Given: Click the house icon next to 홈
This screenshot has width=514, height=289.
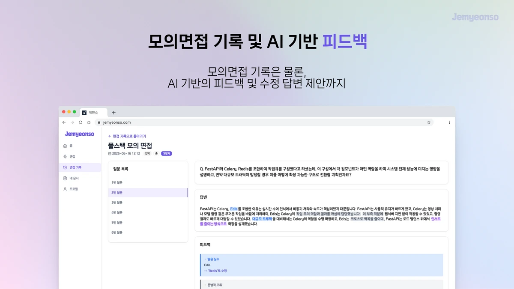Looking at the screenshot, I should pos(65,146).
